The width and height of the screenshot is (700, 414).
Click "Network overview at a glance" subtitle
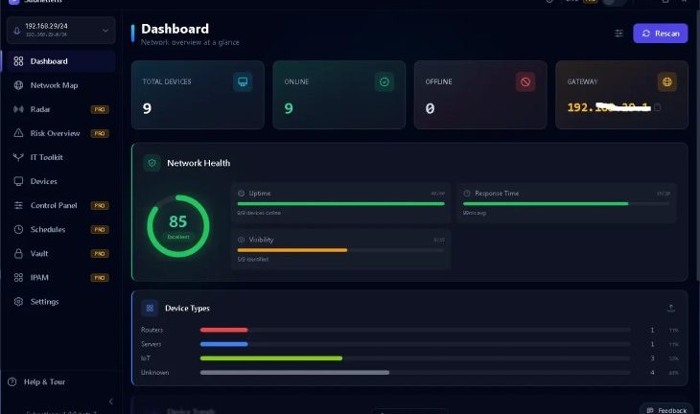(190, 42)
